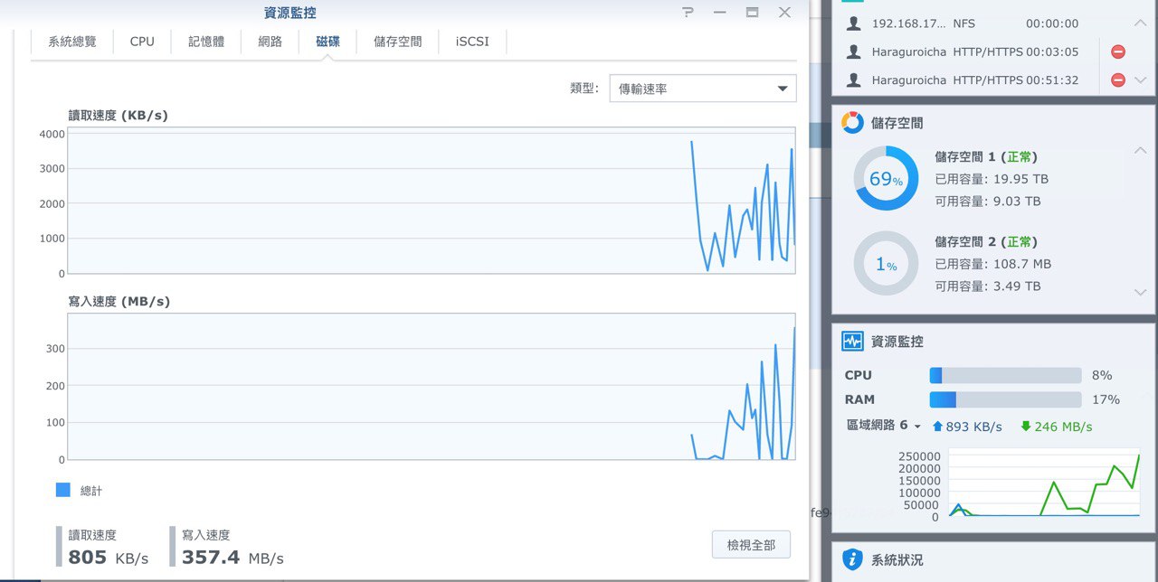Maximize the 資源監控 window
The image size is (1158, 582).
(x=752, y=13)
